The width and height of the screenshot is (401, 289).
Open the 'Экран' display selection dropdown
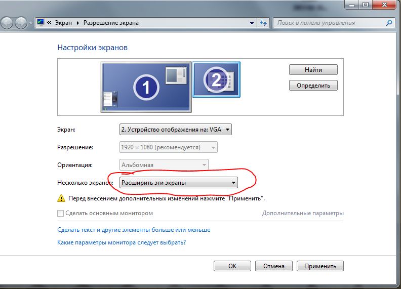tap(176, 130)
